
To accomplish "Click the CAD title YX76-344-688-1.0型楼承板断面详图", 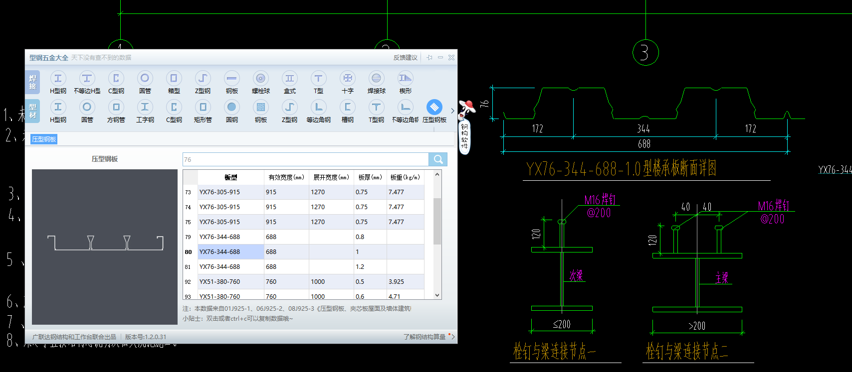I will click(x=621, y=169).
